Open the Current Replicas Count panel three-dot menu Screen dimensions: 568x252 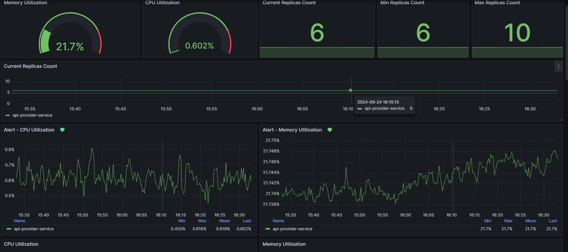tap(558, 66)
